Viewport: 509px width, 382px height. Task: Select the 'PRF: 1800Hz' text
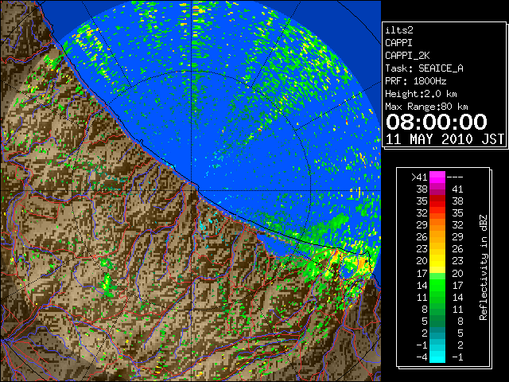click(415, 81)
